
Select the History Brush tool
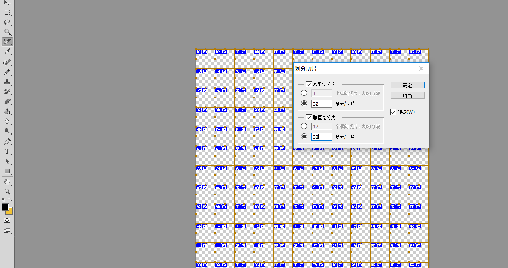tap(7, 91)
